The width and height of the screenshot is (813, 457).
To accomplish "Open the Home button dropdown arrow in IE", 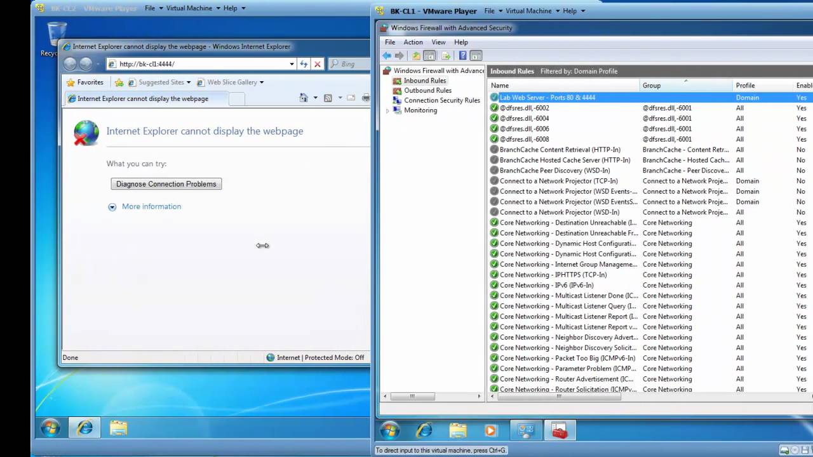I will coord(315,98).
